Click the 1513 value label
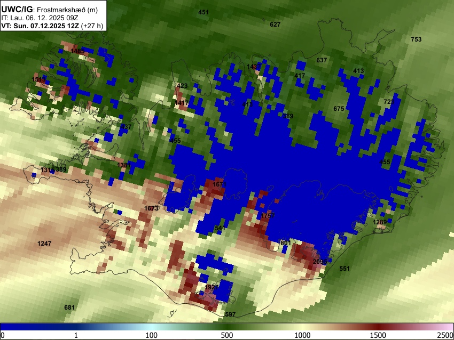Viewport: 454px width, 340px height. [x=38, y=79]
